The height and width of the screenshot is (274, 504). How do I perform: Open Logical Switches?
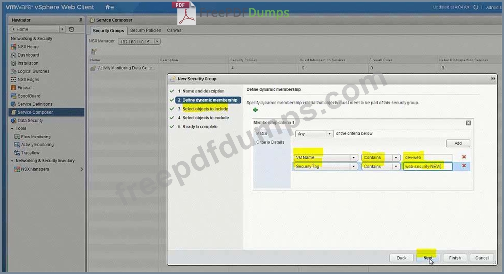(33, 71)
